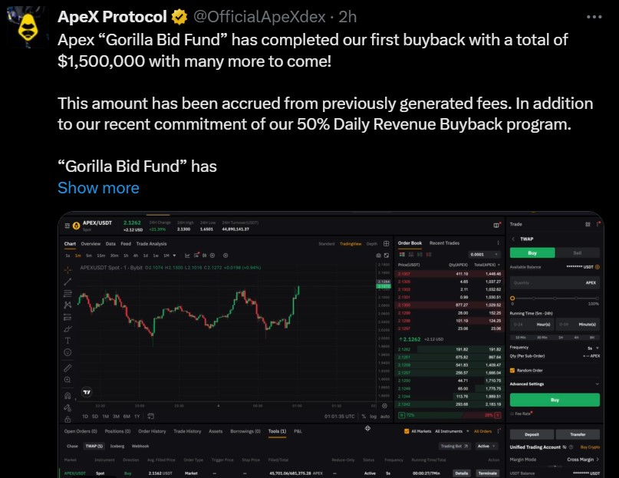Toggle the Random Order checkbox
Screen dimensions: 619x478
512,370
